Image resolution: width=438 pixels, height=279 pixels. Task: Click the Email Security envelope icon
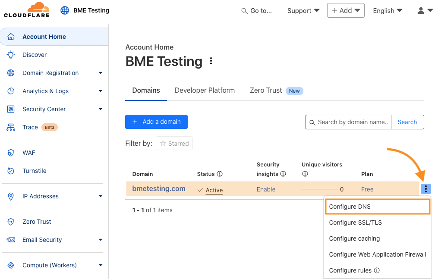point(11,240)
